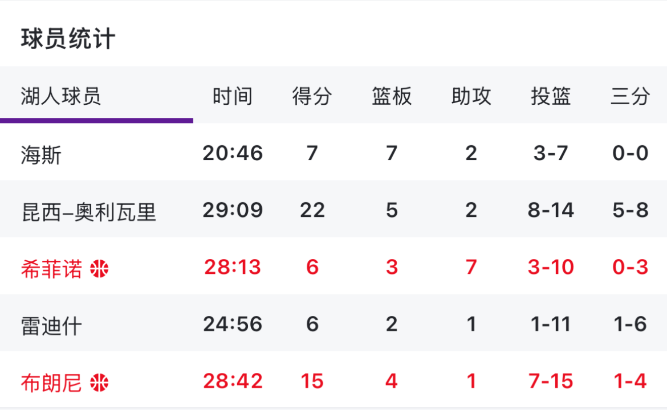The width and height of the screenshot is (667, 410).
Task: Click 昆西-奥利瓦里's 22 points value
Action: [311, 210]
